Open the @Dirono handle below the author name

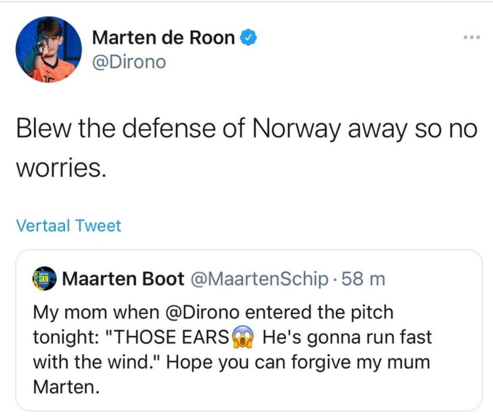click(x=128, y=61)
